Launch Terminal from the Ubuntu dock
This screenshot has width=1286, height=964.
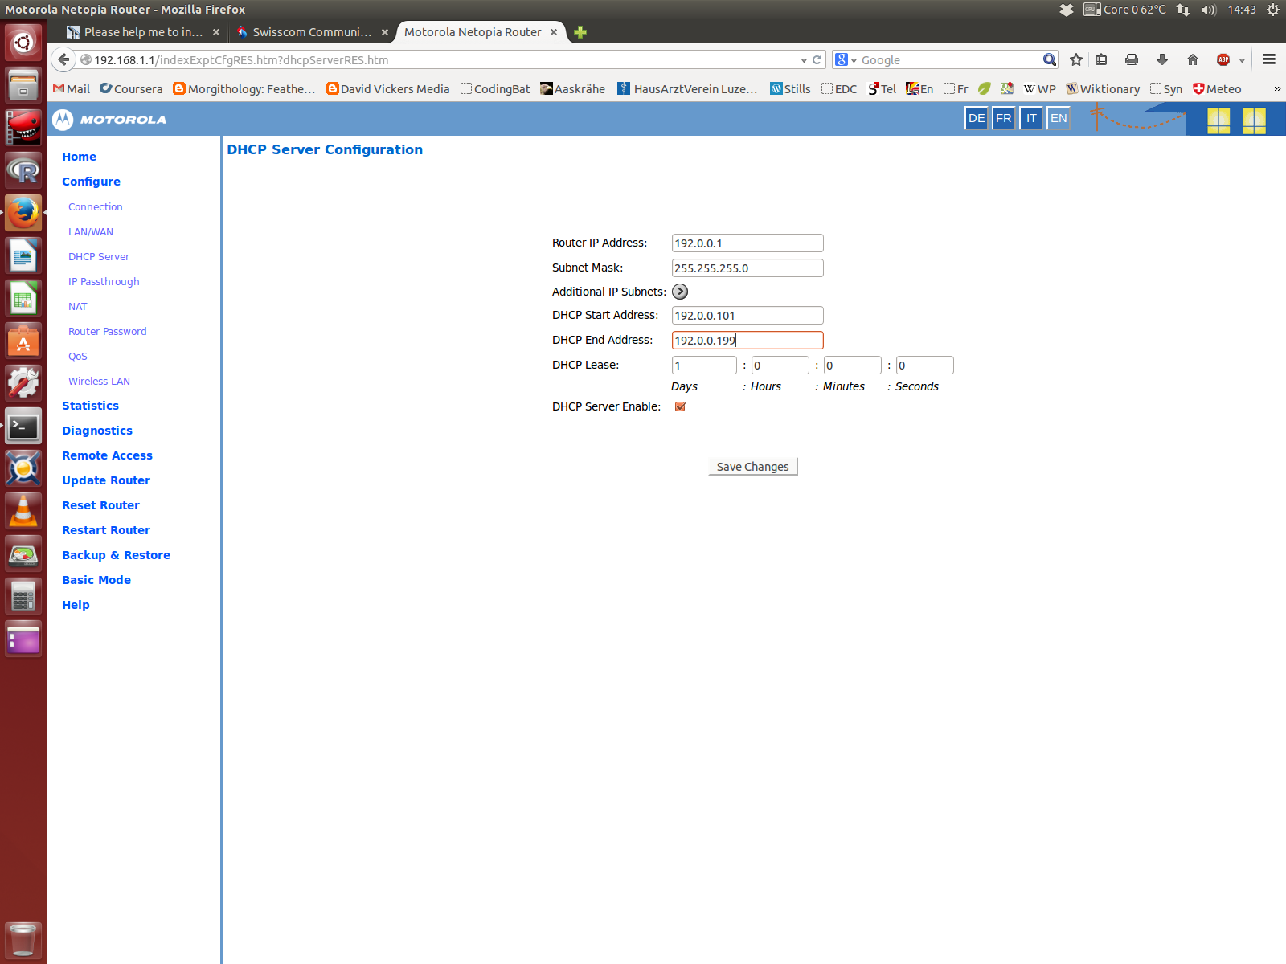click(23, 427)
